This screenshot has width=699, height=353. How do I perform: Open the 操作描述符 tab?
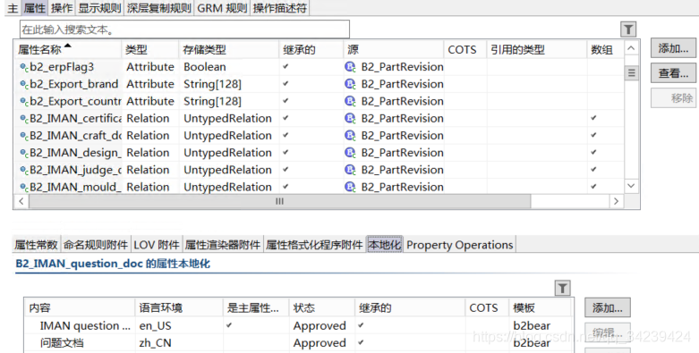tap(280, 8)
